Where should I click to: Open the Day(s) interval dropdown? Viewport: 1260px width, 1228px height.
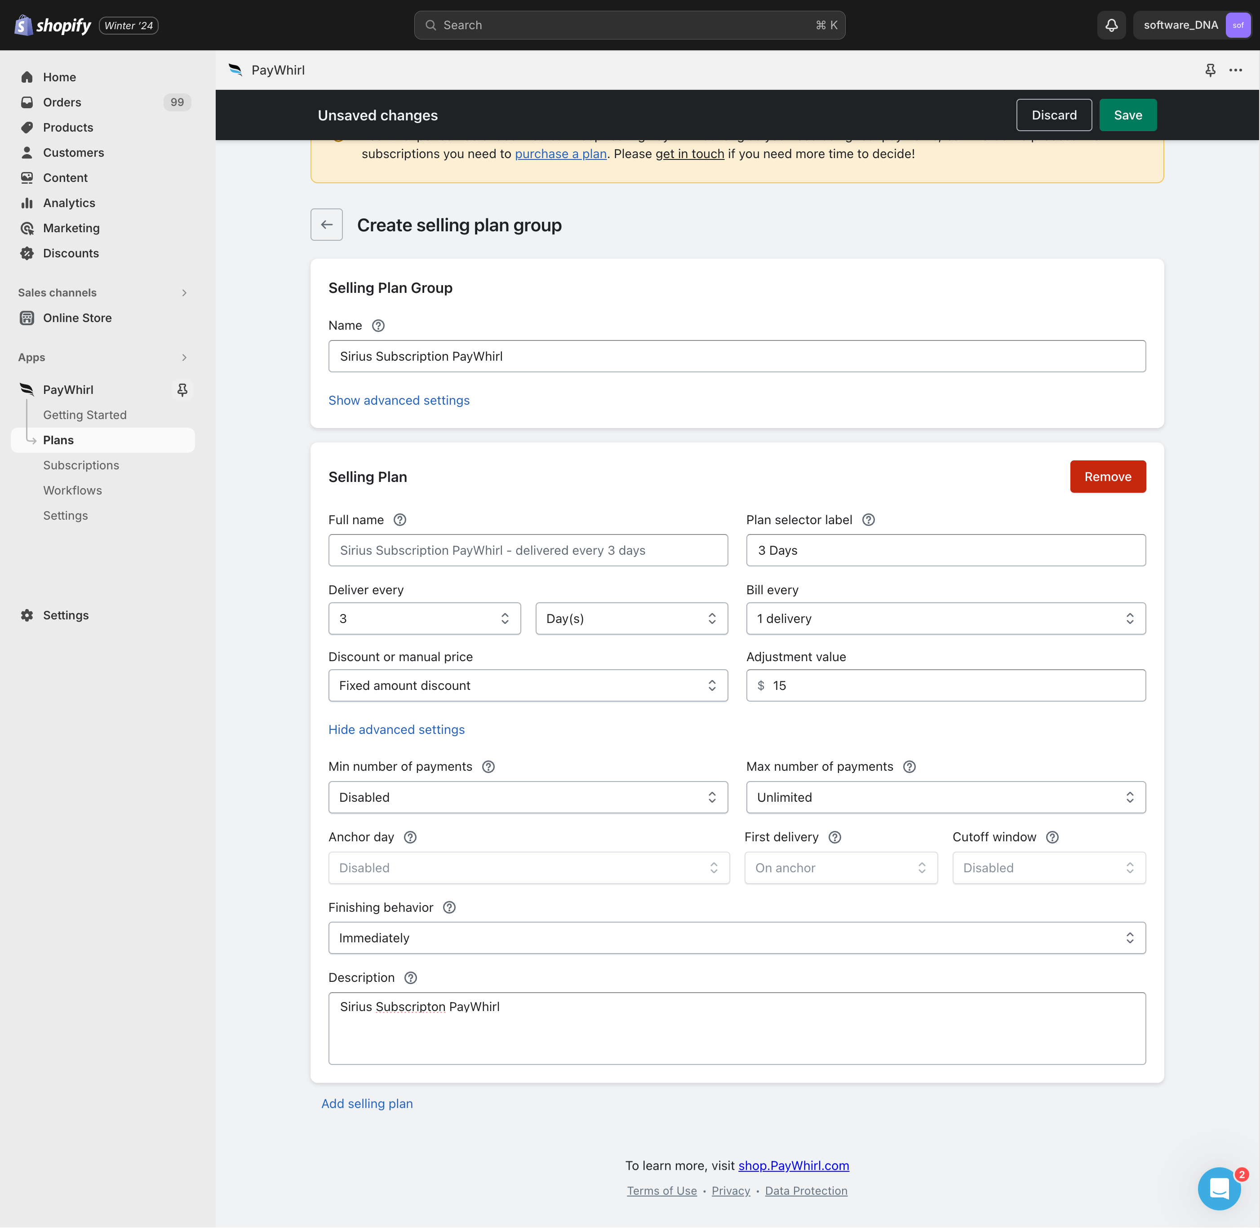coord(632,618)
